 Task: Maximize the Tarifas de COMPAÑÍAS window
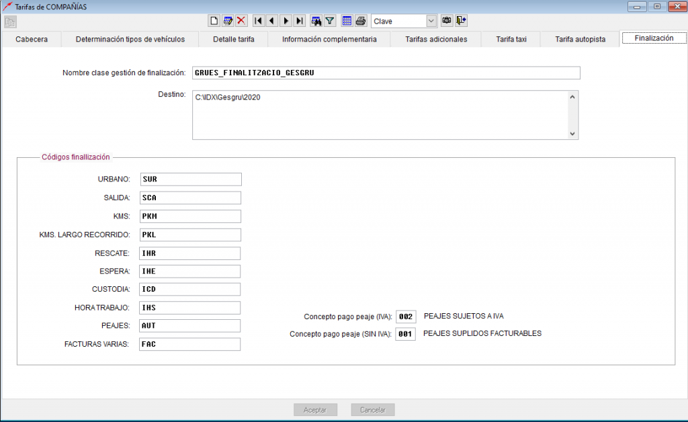click(x=657, y=7)
